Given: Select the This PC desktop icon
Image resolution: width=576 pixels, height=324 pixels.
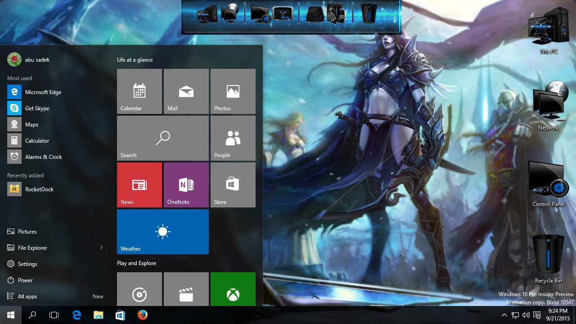Looking at the screenshot, I should [548, 31].
